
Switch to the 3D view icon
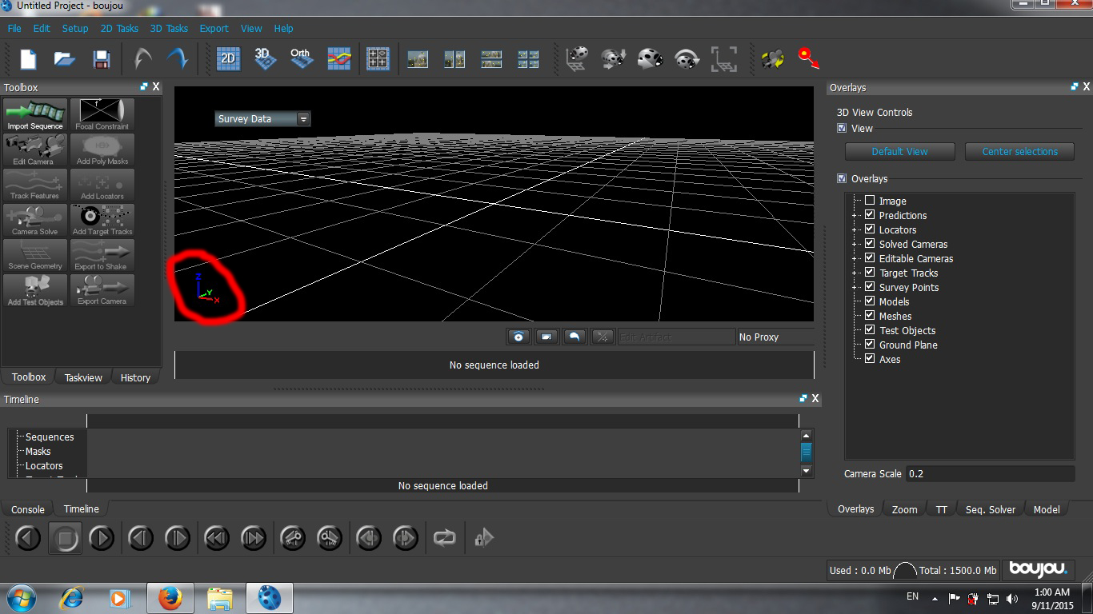click(265, 58)
